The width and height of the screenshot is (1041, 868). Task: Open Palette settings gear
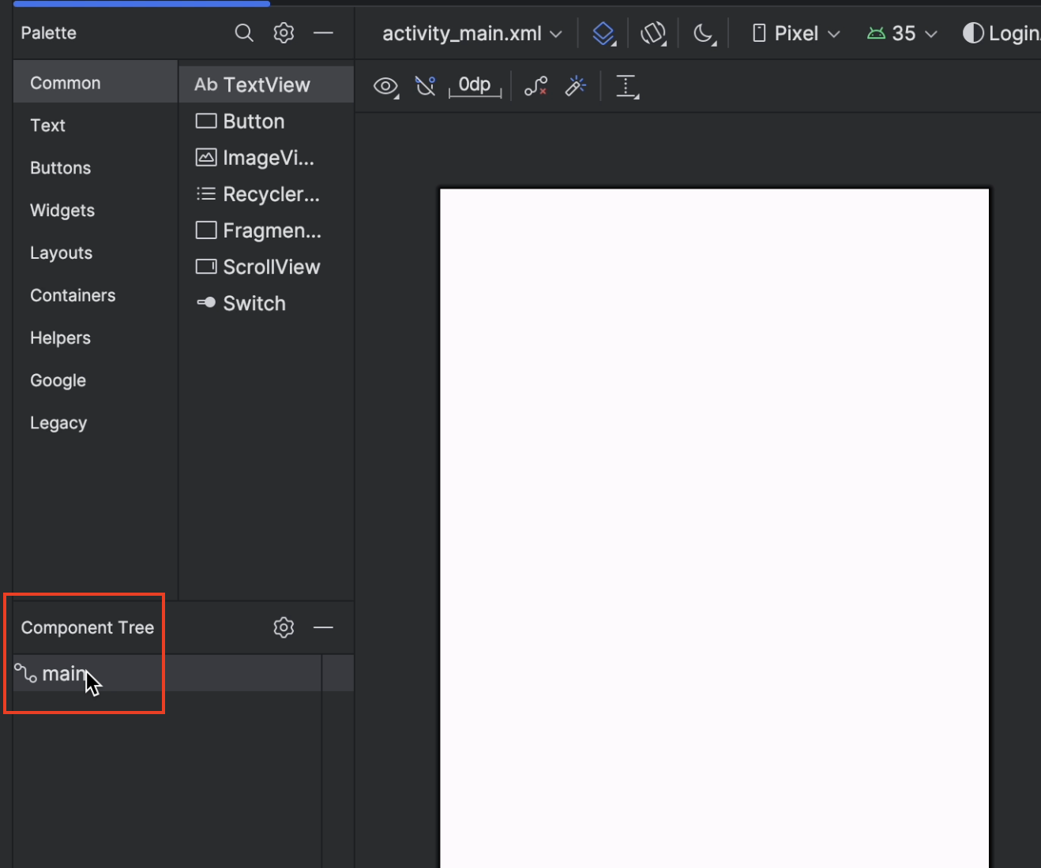click(x=284, y=33)
